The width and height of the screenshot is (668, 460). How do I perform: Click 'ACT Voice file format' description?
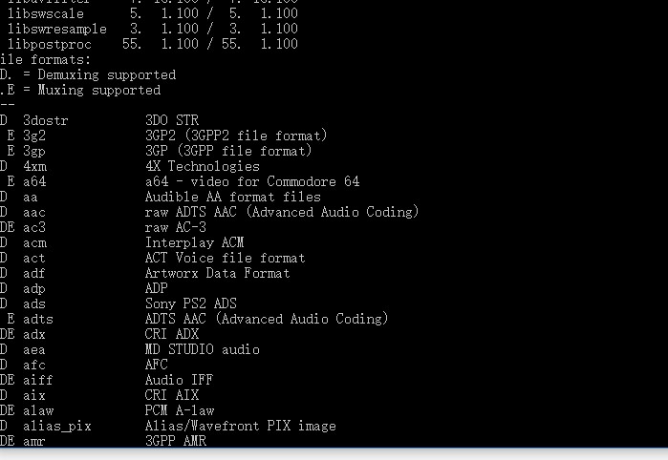[225, 258]
